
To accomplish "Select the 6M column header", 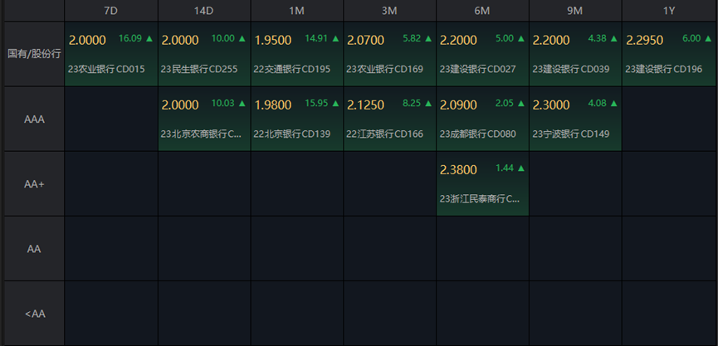I will (482, 11).
